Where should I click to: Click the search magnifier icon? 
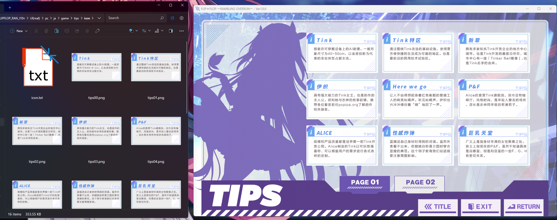(x=162, y=18)
